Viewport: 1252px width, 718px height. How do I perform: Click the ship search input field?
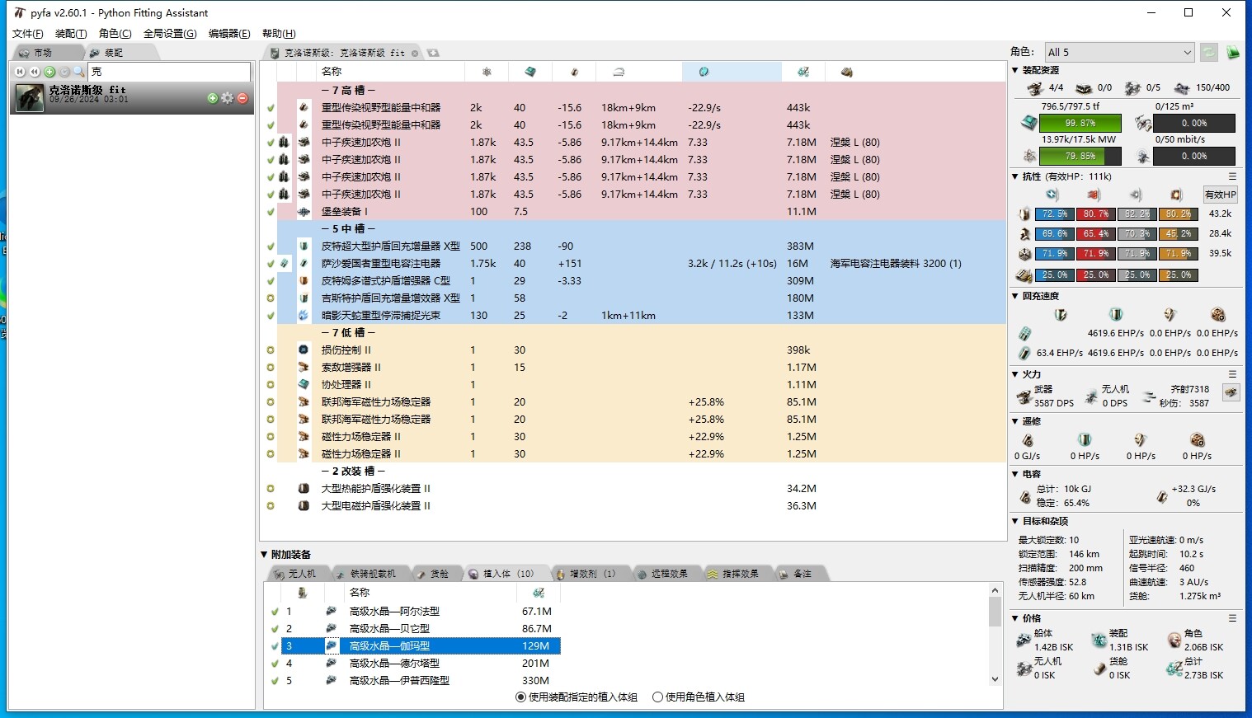(168, 72)
